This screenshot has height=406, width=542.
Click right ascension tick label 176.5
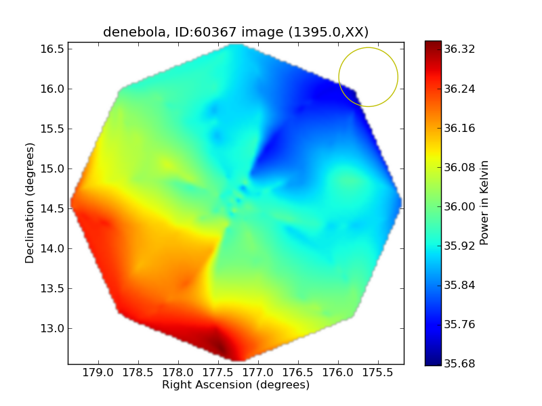point(298,373)
